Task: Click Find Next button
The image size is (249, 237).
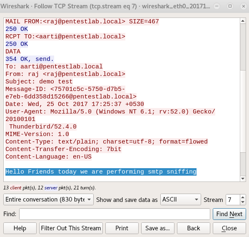Action: tap(229, 214)
